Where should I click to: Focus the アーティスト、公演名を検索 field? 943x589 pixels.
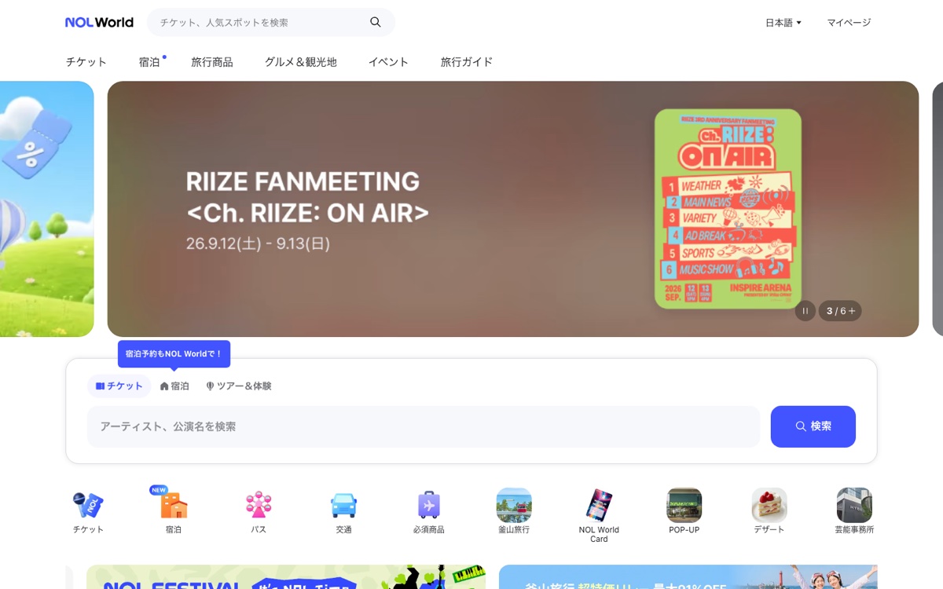424,426
